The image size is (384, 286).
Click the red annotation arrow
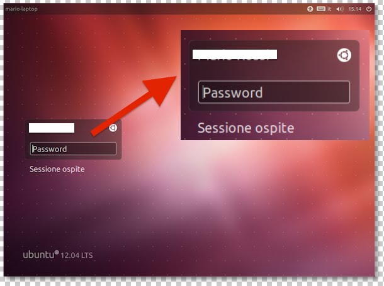[133, 106]
